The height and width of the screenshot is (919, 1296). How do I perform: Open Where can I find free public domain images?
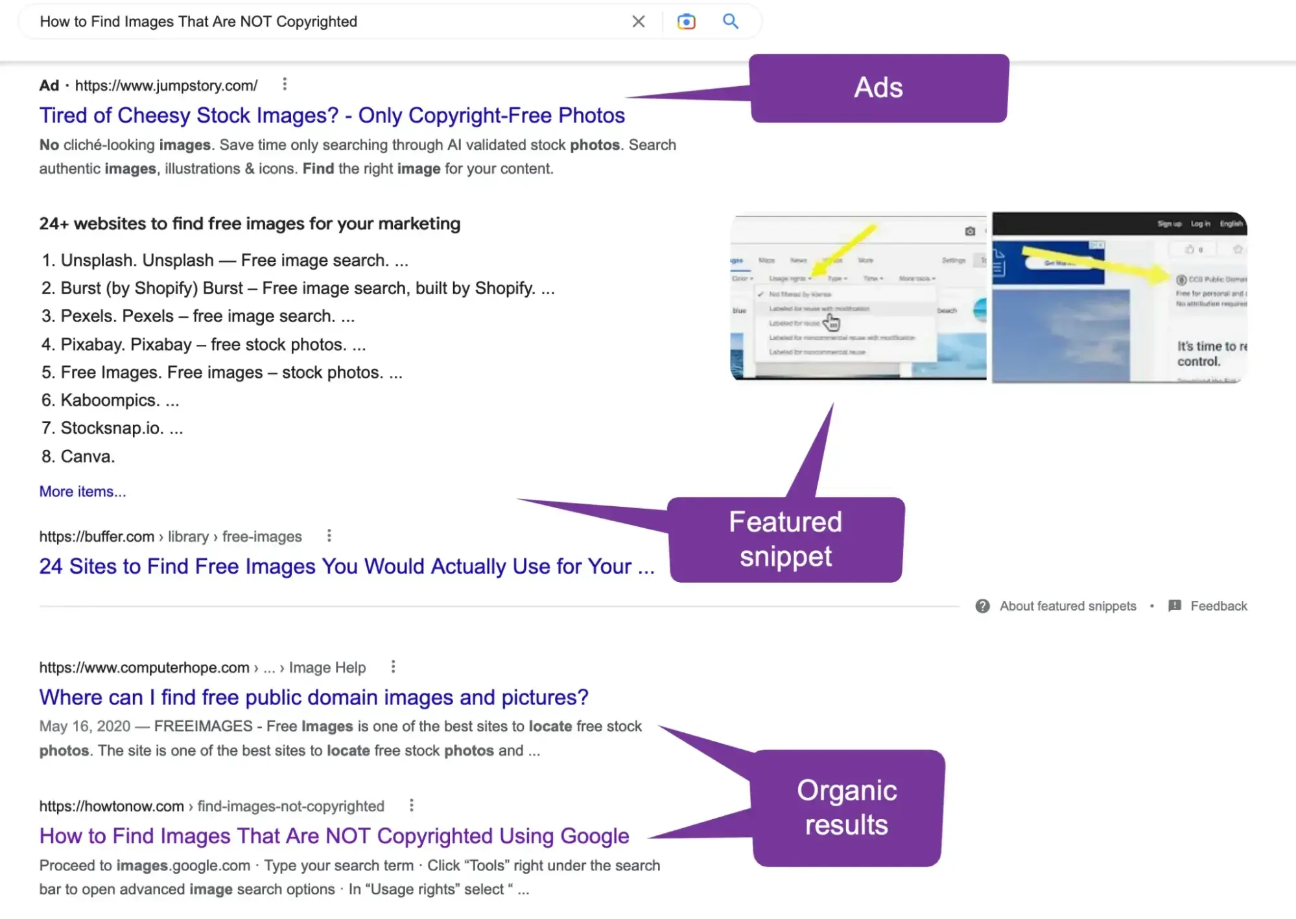[313, 697]
